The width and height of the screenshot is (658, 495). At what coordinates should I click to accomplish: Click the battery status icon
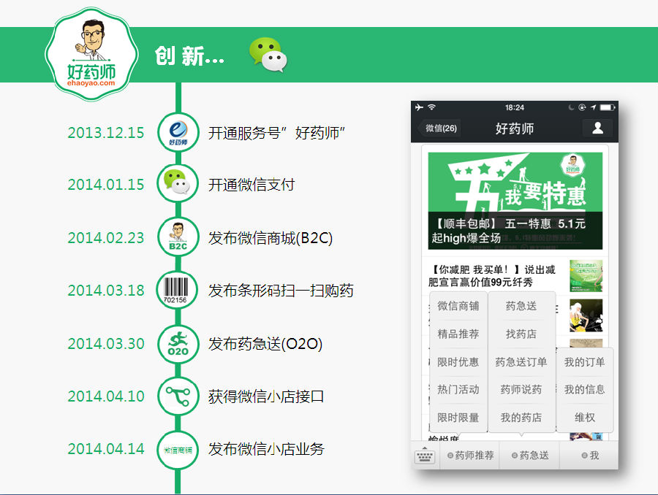608,108
